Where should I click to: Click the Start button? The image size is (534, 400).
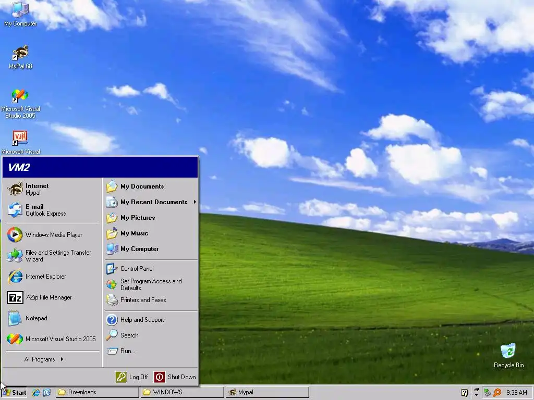14,392
